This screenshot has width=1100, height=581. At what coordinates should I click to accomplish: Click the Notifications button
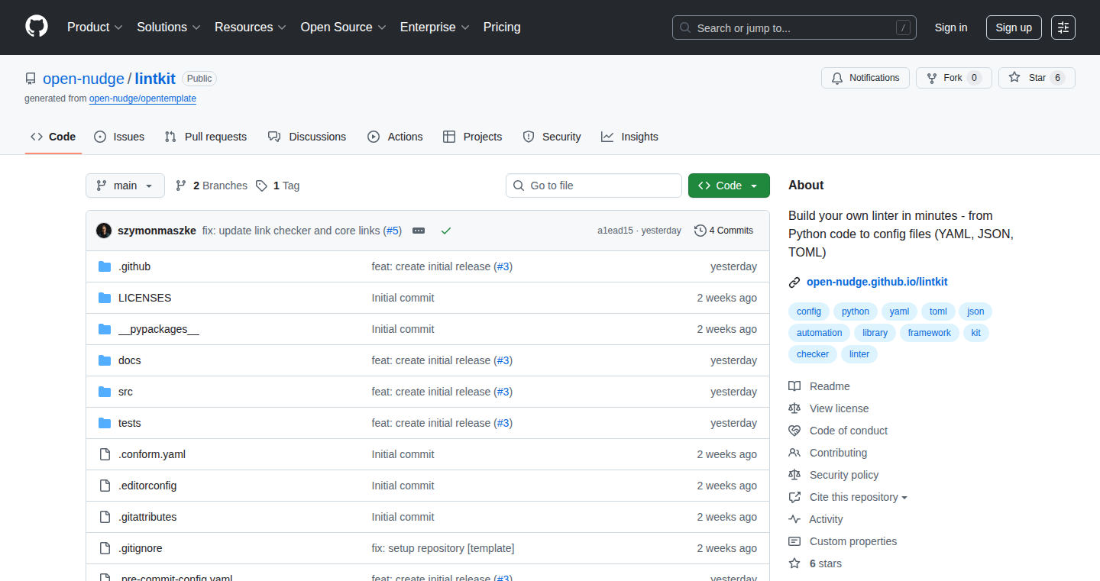[865, 78]
